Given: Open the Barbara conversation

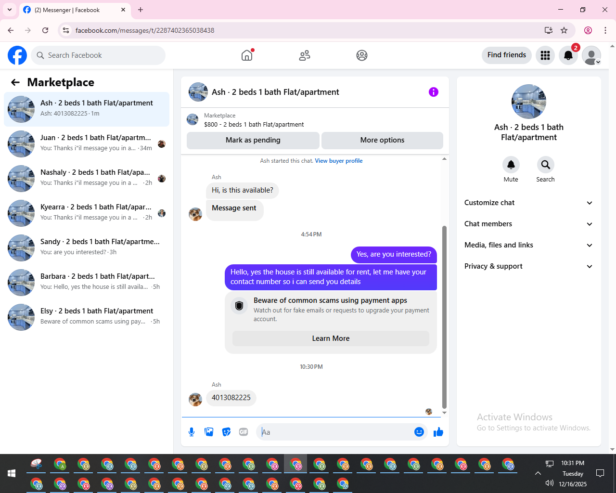Looking at the screenshot, I should pos(87,283).
